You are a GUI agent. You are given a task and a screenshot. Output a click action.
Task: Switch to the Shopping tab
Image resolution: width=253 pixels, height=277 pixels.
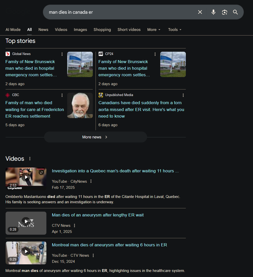102,29
